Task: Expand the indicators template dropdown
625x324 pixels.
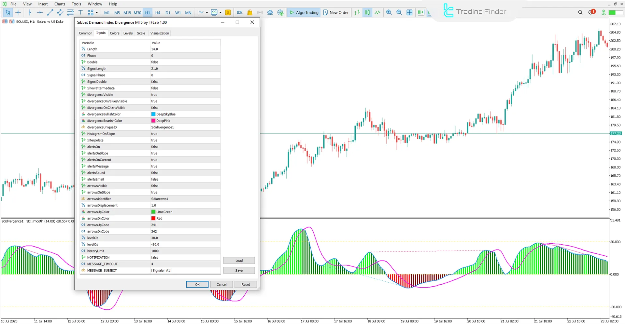Action: (x=220, y=12)
